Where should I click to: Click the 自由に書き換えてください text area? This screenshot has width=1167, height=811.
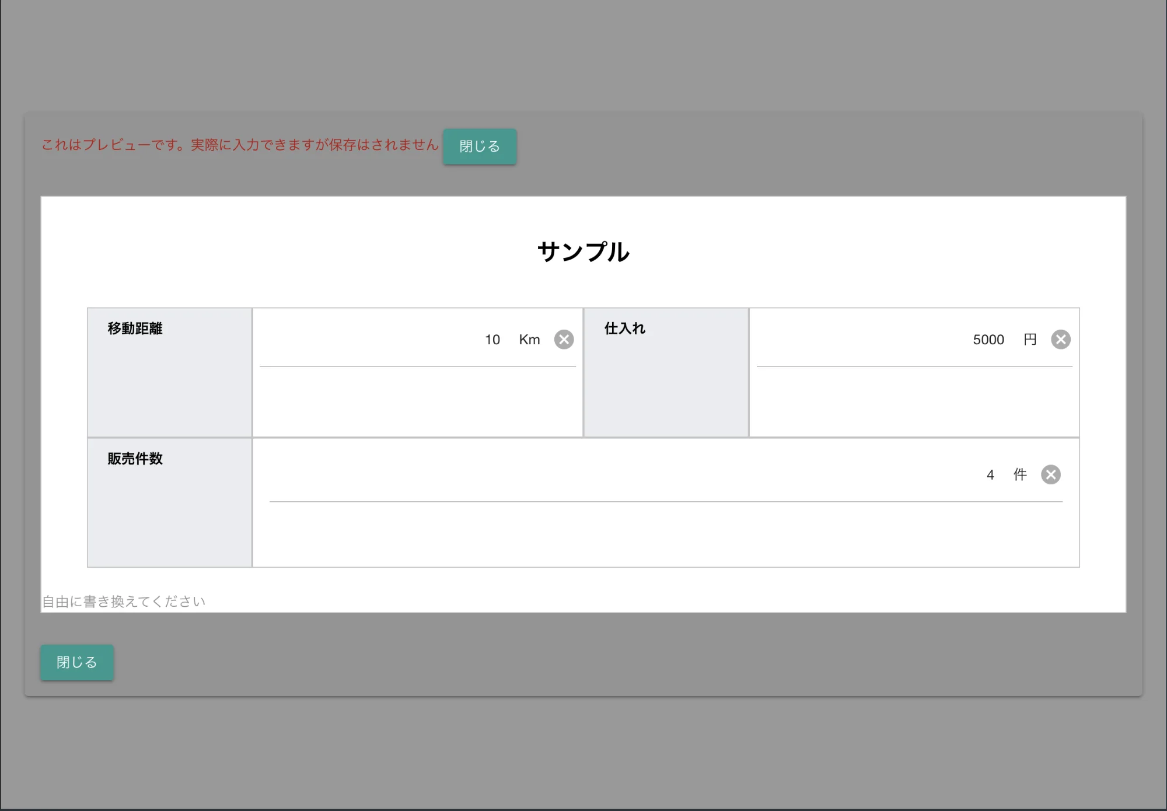tap(123, 600)
